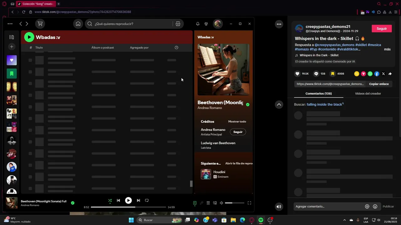401x225 pixels.
Task: Open Spotify three-dot main menu
Action: pyautogui.click(x=10, y=24)
